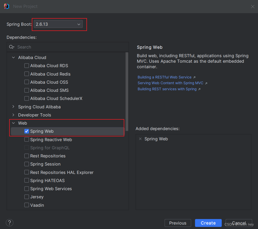
Task: Open Building a RESTful Web Service link
Action: [x=164, y=77]
